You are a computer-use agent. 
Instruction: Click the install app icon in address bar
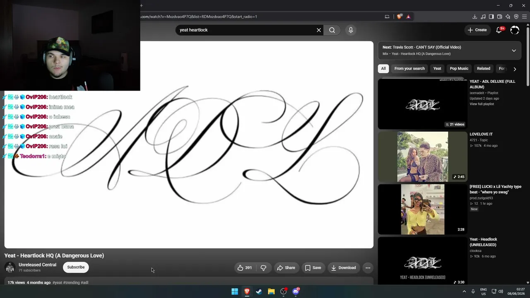pos(387,17)
